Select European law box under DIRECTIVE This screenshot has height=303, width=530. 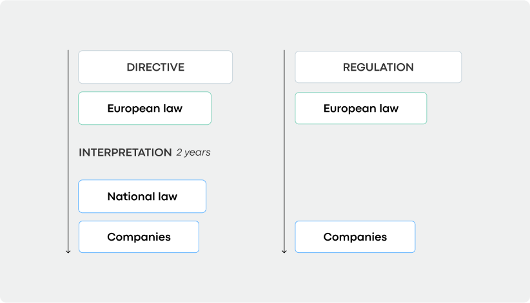(x=144, y=108)
